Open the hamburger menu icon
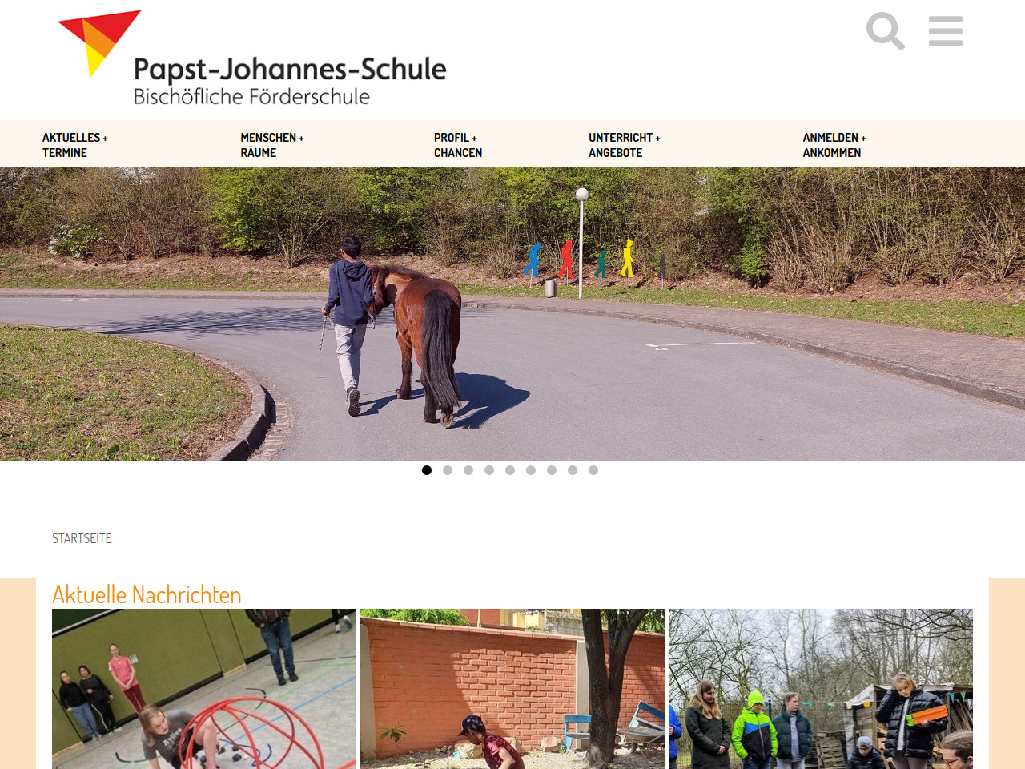 (946, 31)
